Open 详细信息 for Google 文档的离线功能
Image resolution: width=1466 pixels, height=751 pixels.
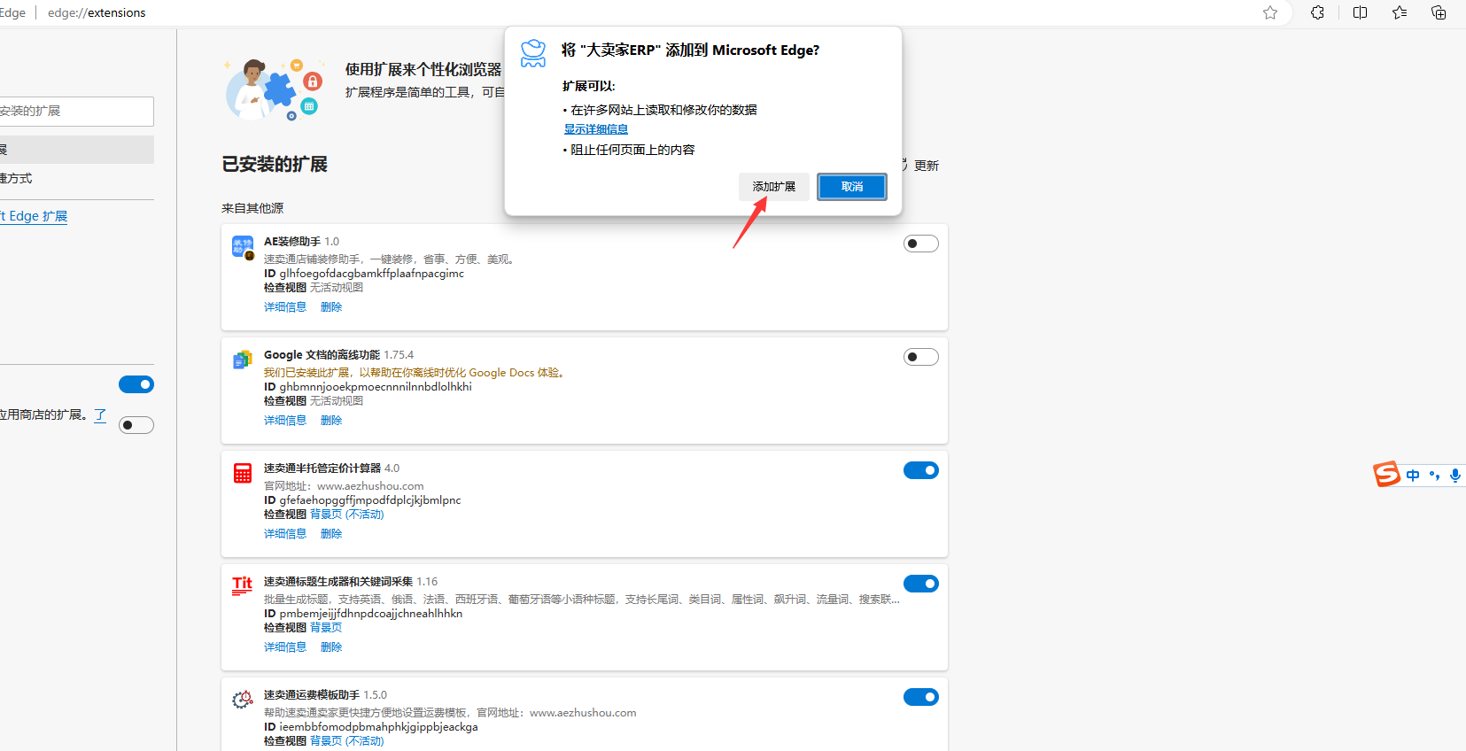[285, 421]
